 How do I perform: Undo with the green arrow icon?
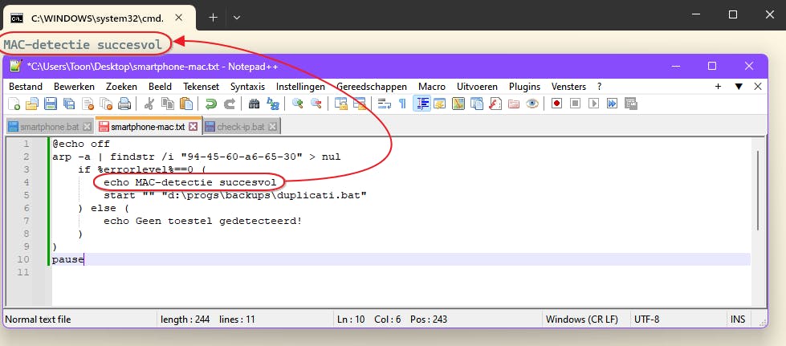[210, 104]
